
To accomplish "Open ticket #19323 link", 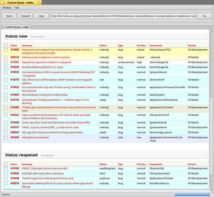I will 15,115.
